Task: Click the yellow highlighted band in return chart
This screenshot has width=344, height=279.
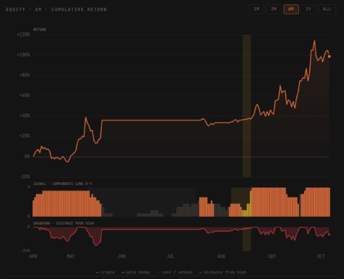Action: click(247, 106)
